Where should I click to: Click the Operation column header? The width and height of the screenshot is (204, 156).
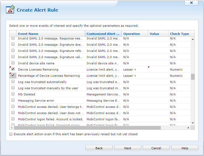(135, 34)
